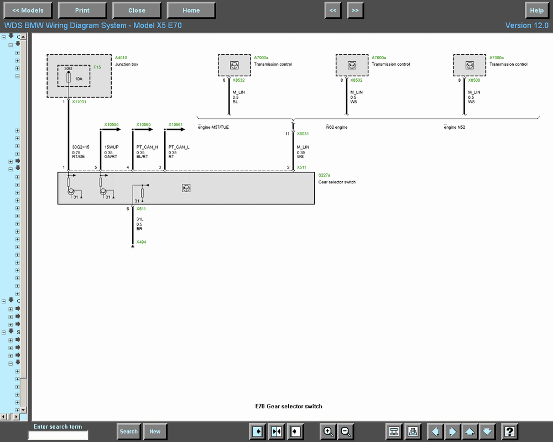Viewport: 553px width, 442px height.
Task: Focus the Enter search term field
Action: pos(58,435)
